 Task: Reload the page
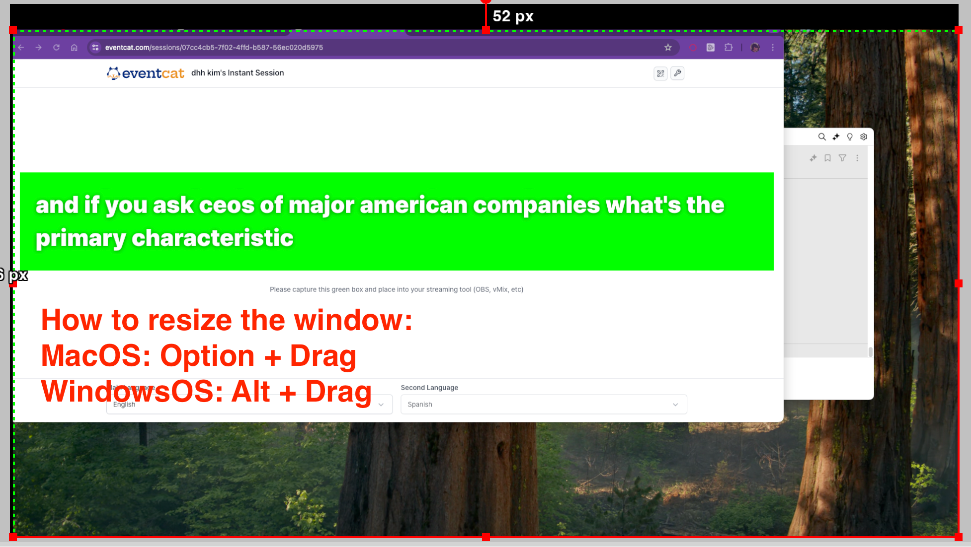tap(56, 48)
